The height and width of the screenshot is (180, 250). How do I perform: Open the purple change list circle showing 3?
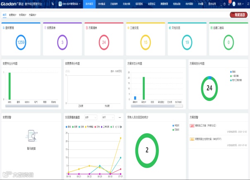[x=62, y=42]
